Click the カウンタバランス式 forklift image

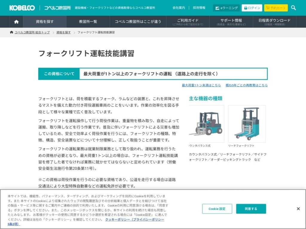206,124
